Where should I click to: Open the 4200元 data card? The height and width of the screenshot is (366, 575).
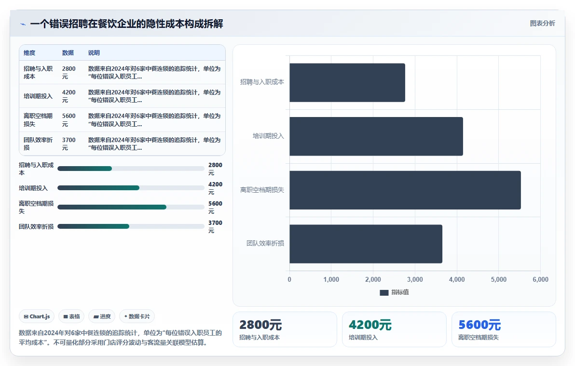pos(394,329)
